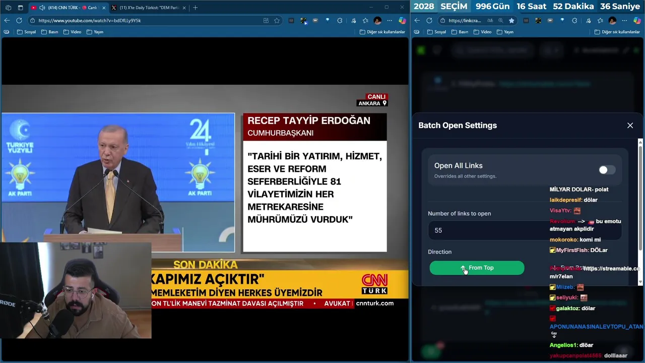This screenshot has width=645, height=363.
Task: Open Sosyal bookmarks folder in left browser
Action: pos(26,32)
